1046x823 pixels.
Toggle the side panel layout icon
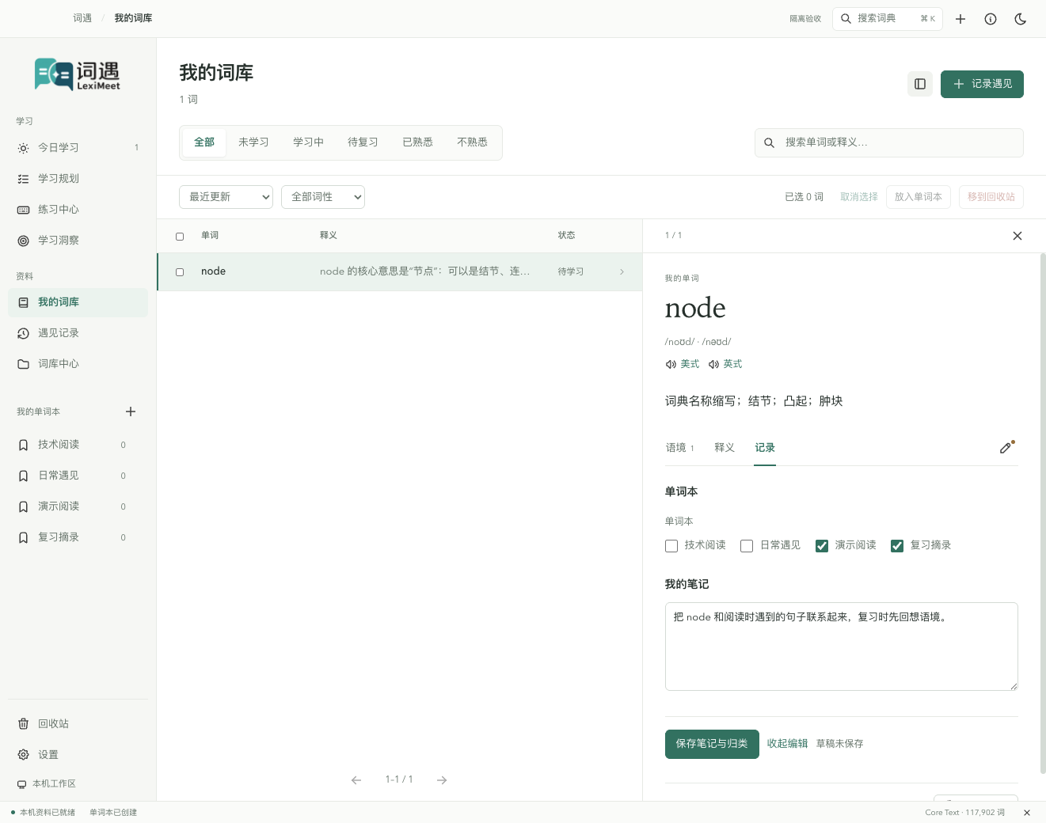click(920, 84)
